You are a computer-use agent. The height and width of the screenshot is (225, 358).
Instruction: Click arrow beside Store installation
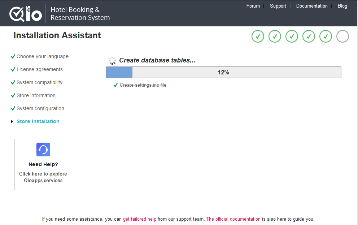coord(12,122)
